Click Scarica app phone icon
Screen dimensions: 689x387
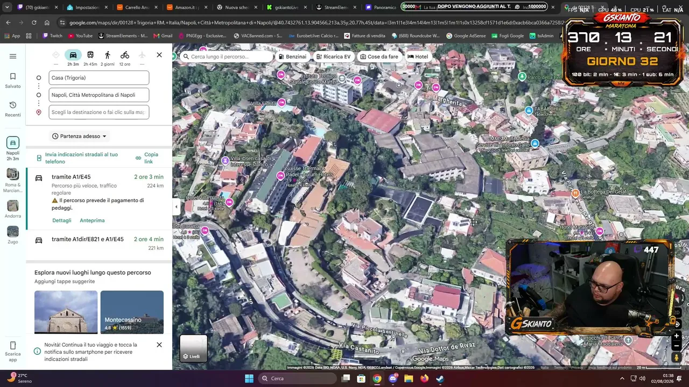click(13, 346)
